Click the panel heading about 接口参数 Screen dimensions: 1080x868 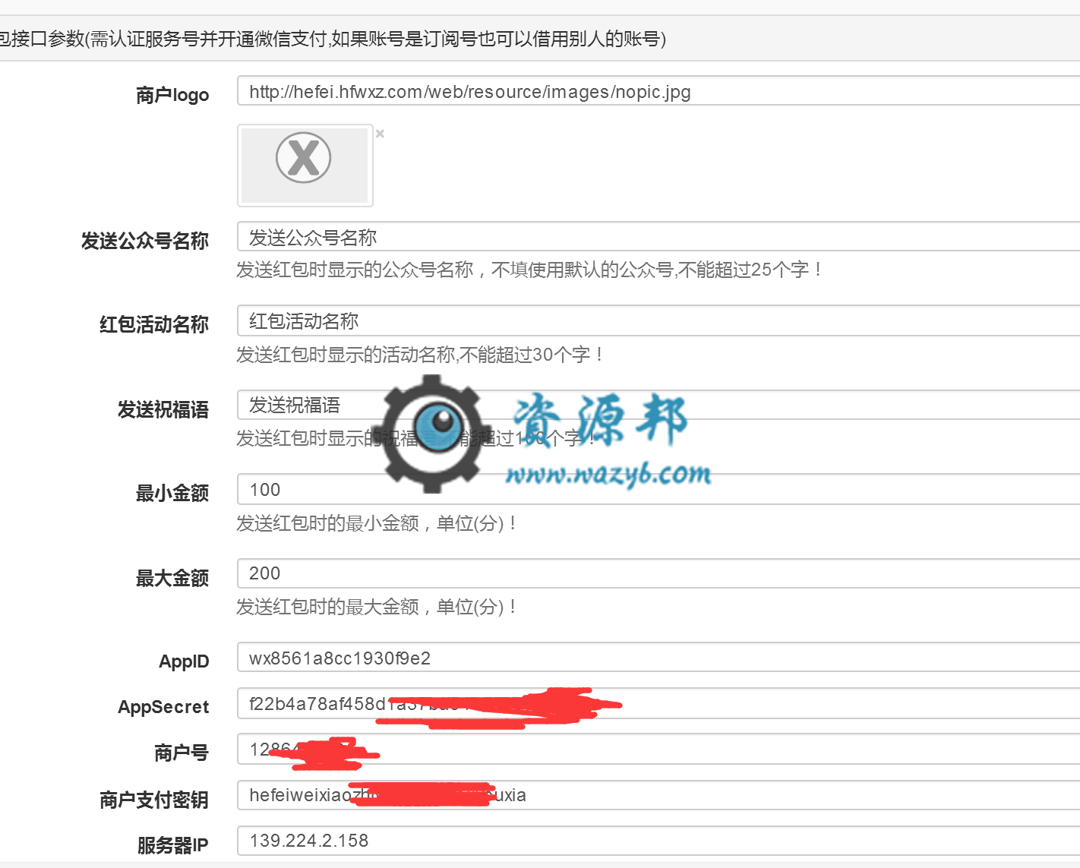(333, 38)
